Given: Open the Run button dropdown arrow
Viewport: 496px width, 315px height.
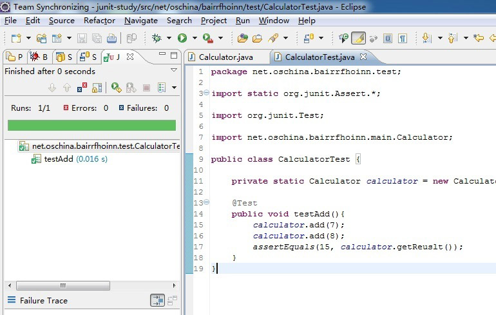Looking at the screenshot, I should 194,39.
